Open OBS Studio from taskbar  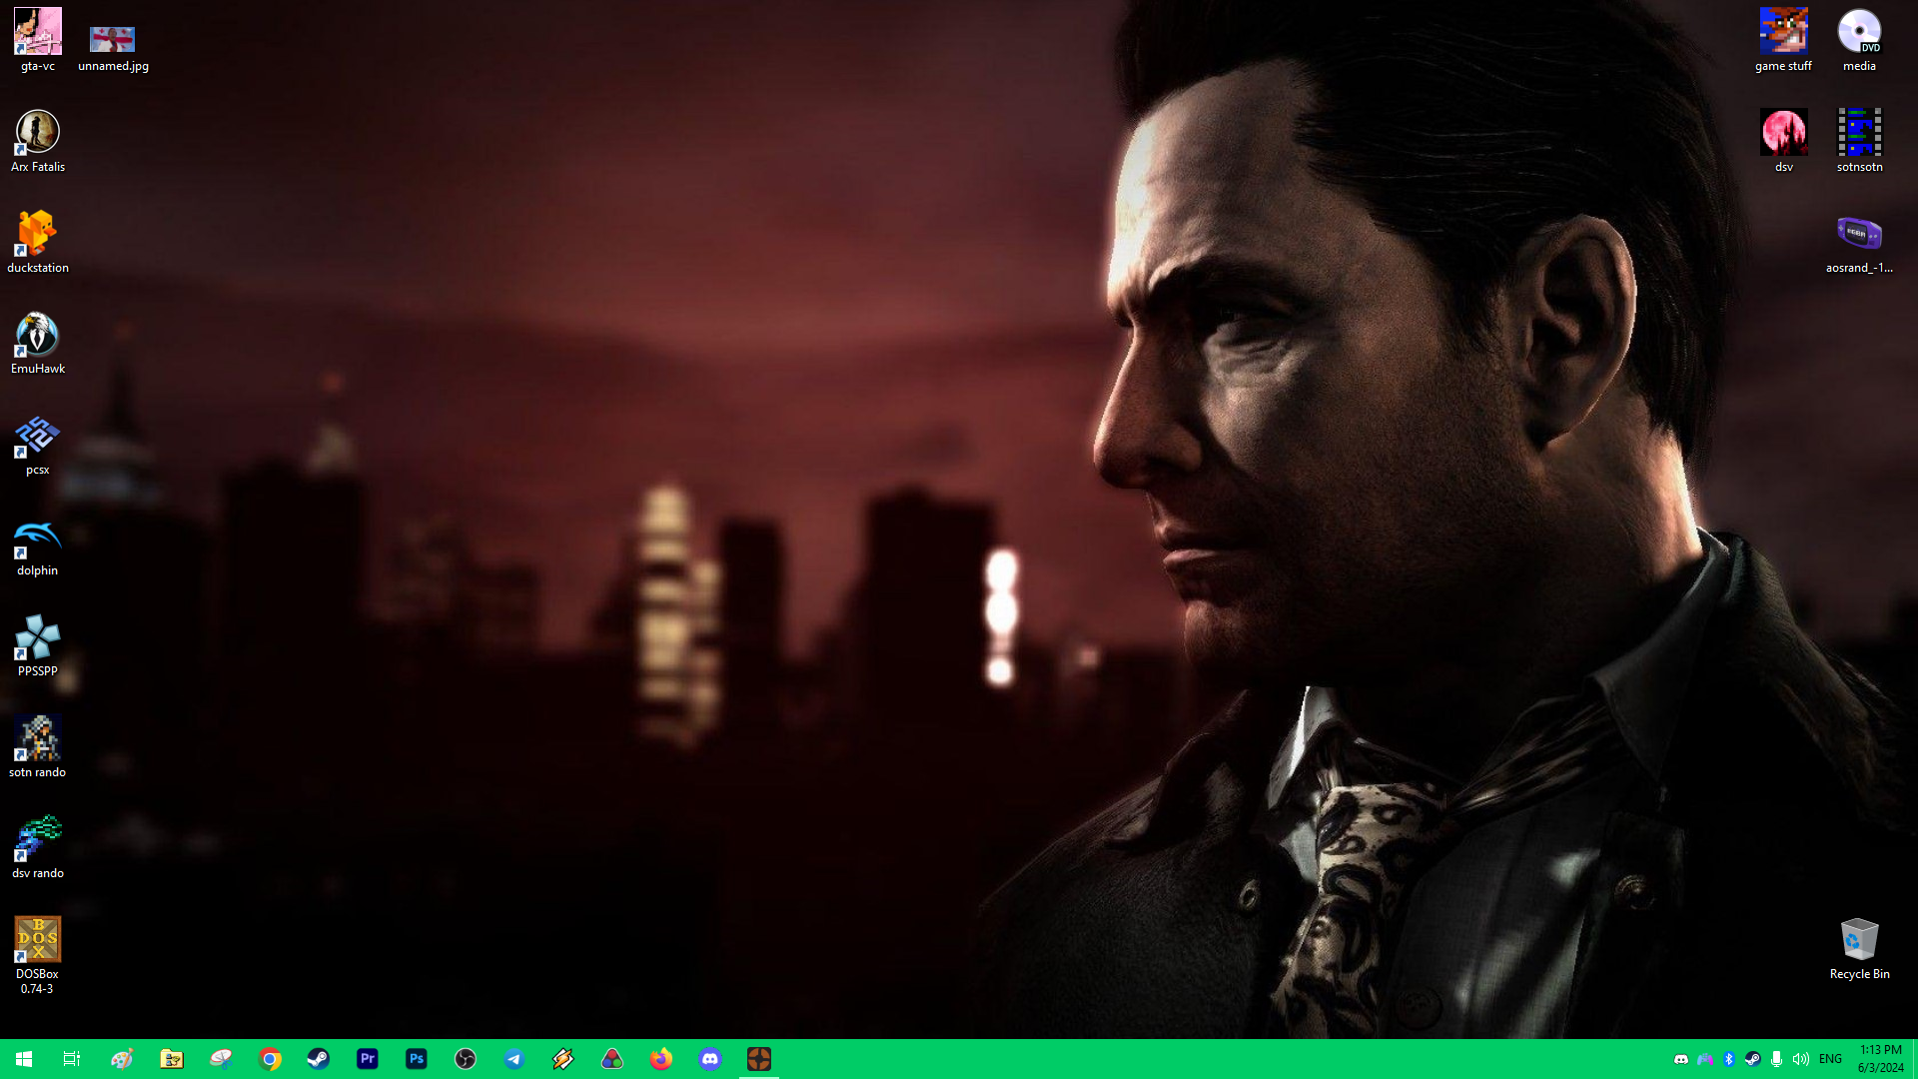(466, 1059)
